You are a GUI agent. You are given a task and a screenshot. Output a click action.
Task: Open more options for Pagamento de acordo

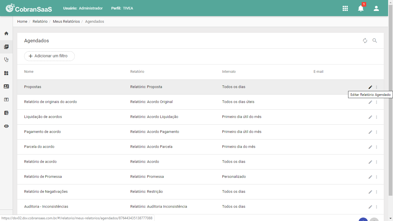coord(377,132)
